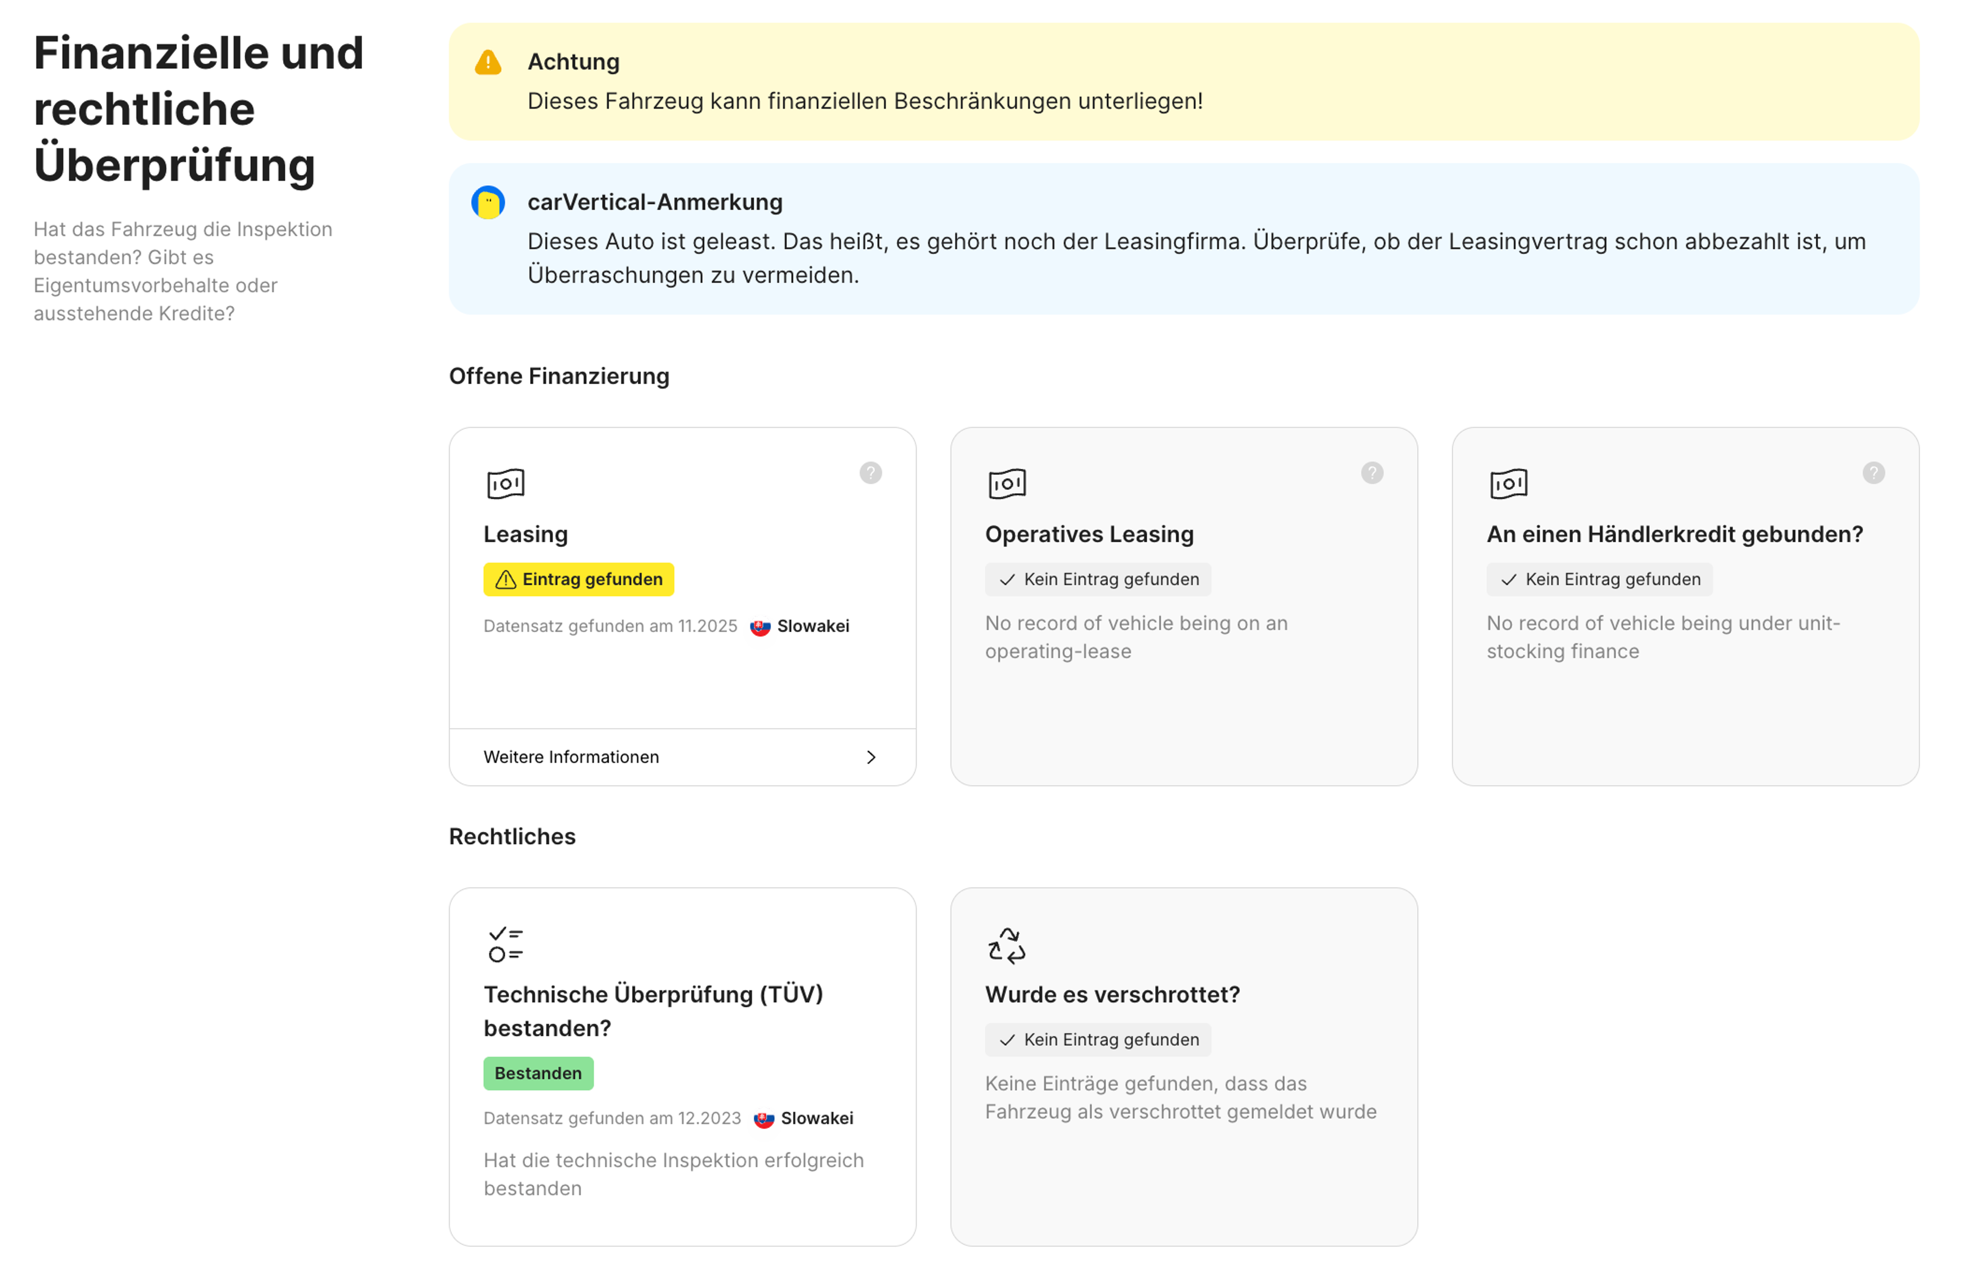
Task: Click the yellow Eintrag gefunden badge
Action: (x=578, y=579)
